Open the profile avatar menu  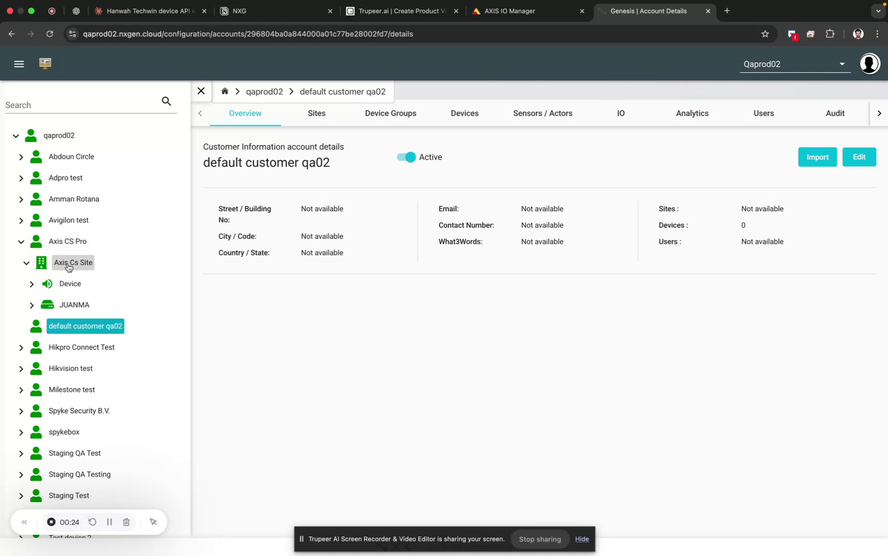[869, 63]
